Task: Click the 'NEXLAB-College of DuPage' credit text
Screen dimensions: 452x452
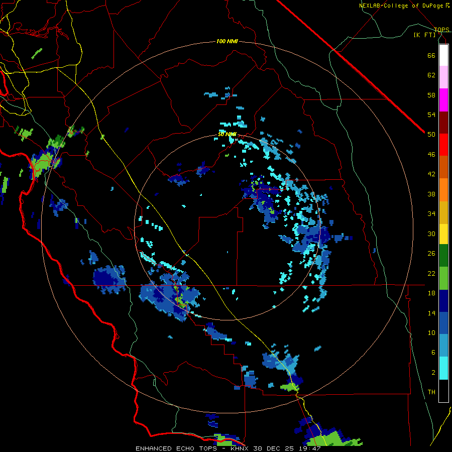Action: [402, 6]
